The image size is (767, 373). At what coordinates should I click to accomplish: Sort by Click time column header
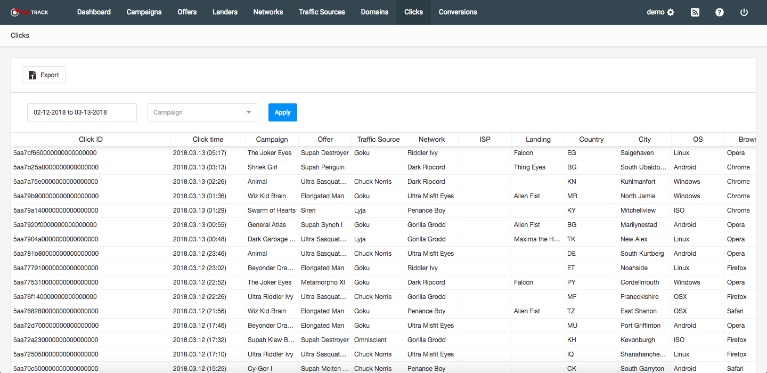point(208,140)
